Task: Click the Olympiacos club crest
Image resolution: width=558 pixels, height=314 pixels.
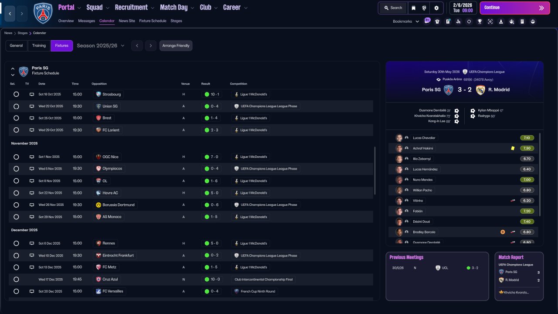Action: point(99,169)
